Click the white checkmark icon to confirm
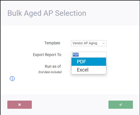The image size is (140, 115). [x=121, y=105]
